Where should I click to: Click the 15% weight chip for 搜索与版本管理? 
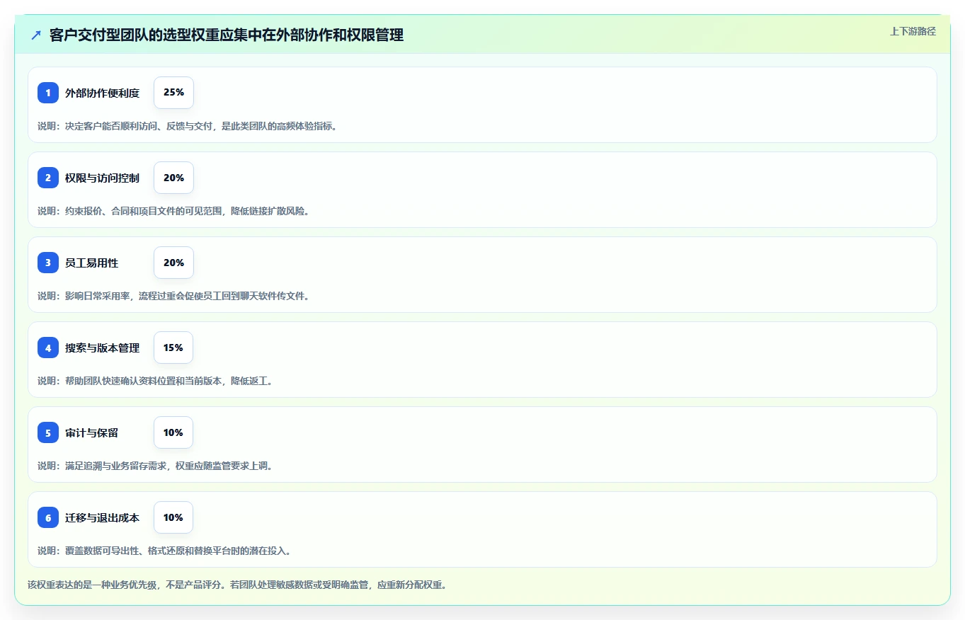tap(173, 348)
